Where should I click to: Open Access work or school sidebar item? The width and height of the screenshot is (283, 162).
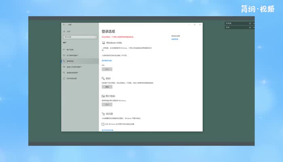tap(74, 67)
